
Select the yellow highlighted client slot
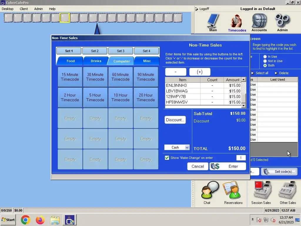[64, 18]
